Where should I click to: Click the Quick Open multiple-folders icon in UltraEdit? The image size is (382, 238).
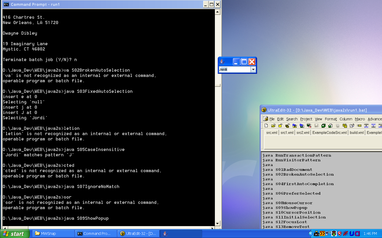pyautogui.click(x=287, y=126)
